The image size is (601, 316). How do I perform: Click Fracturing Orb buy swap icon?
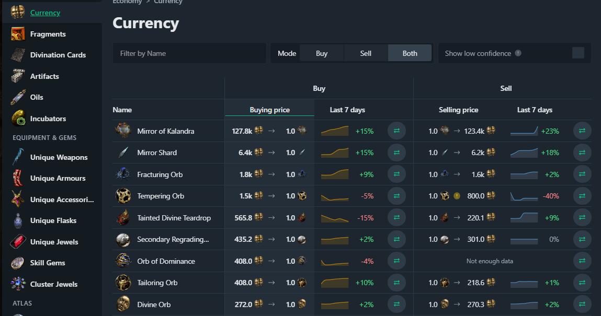(x=396, y=174)
